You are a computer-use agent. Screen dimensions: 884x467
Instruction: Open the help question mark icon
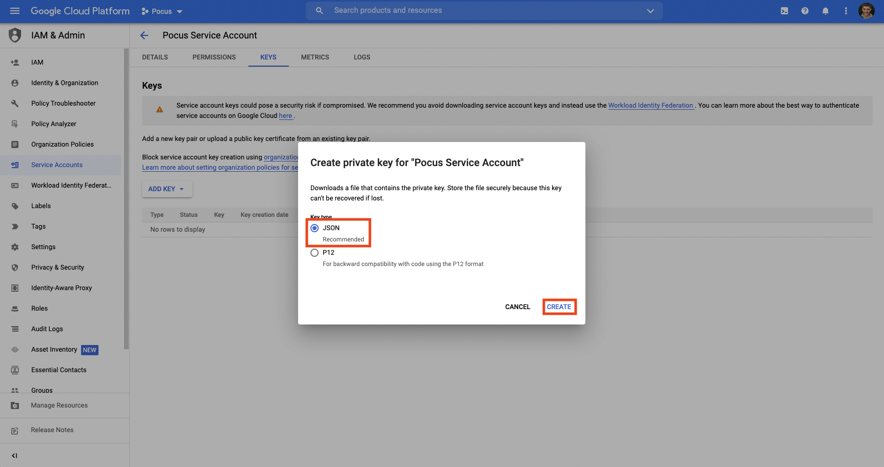tap(805, 11)
